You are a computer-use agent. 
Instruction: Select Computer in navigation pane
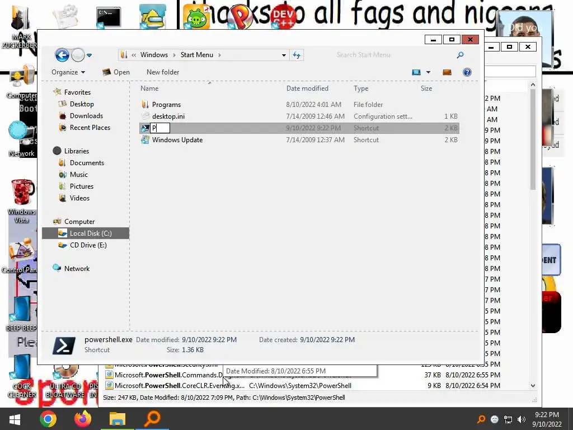pyautogui.click(x=79, y=222)
